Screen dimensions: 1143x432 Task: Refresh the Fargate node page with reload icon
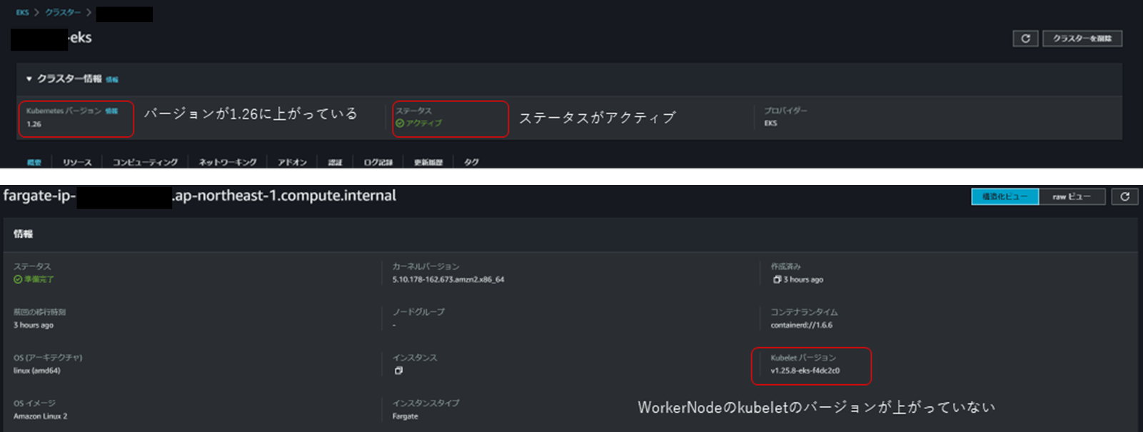[x=1124, y=196]
